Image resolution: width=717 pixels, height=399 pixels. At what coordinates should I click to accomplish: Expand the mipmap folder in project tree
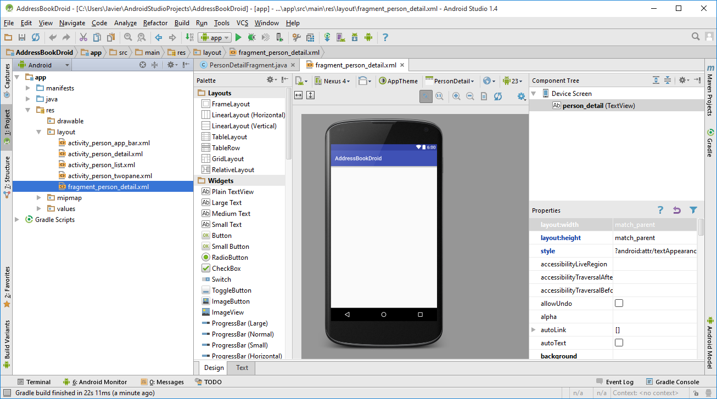(39, 198)
